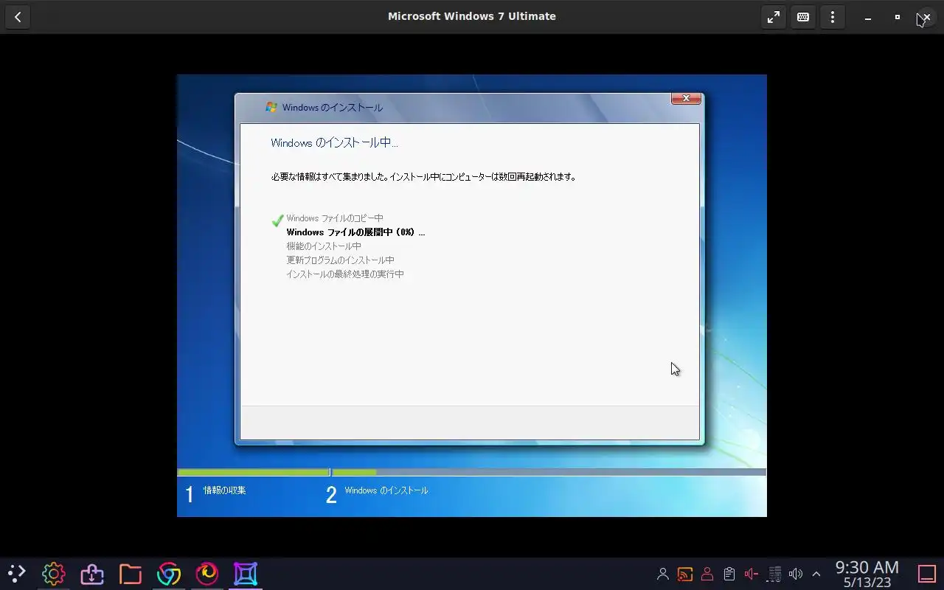Viewport: 944px width, 590px height.
Task: Click the red person tray icon
Action: click(x=707, y=574)
